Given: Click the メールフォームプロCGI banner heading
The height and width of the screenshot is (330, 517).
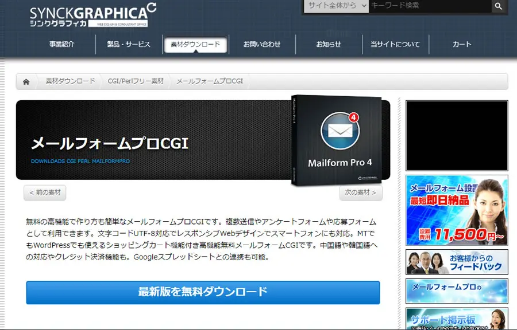Looking at the screenshot, I should [x=110, y=144].
